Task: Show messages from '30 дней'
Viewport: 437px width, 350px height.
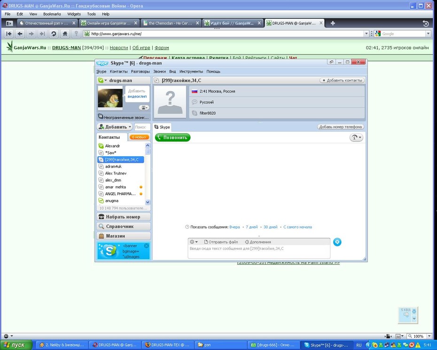Action: (270, 227)
